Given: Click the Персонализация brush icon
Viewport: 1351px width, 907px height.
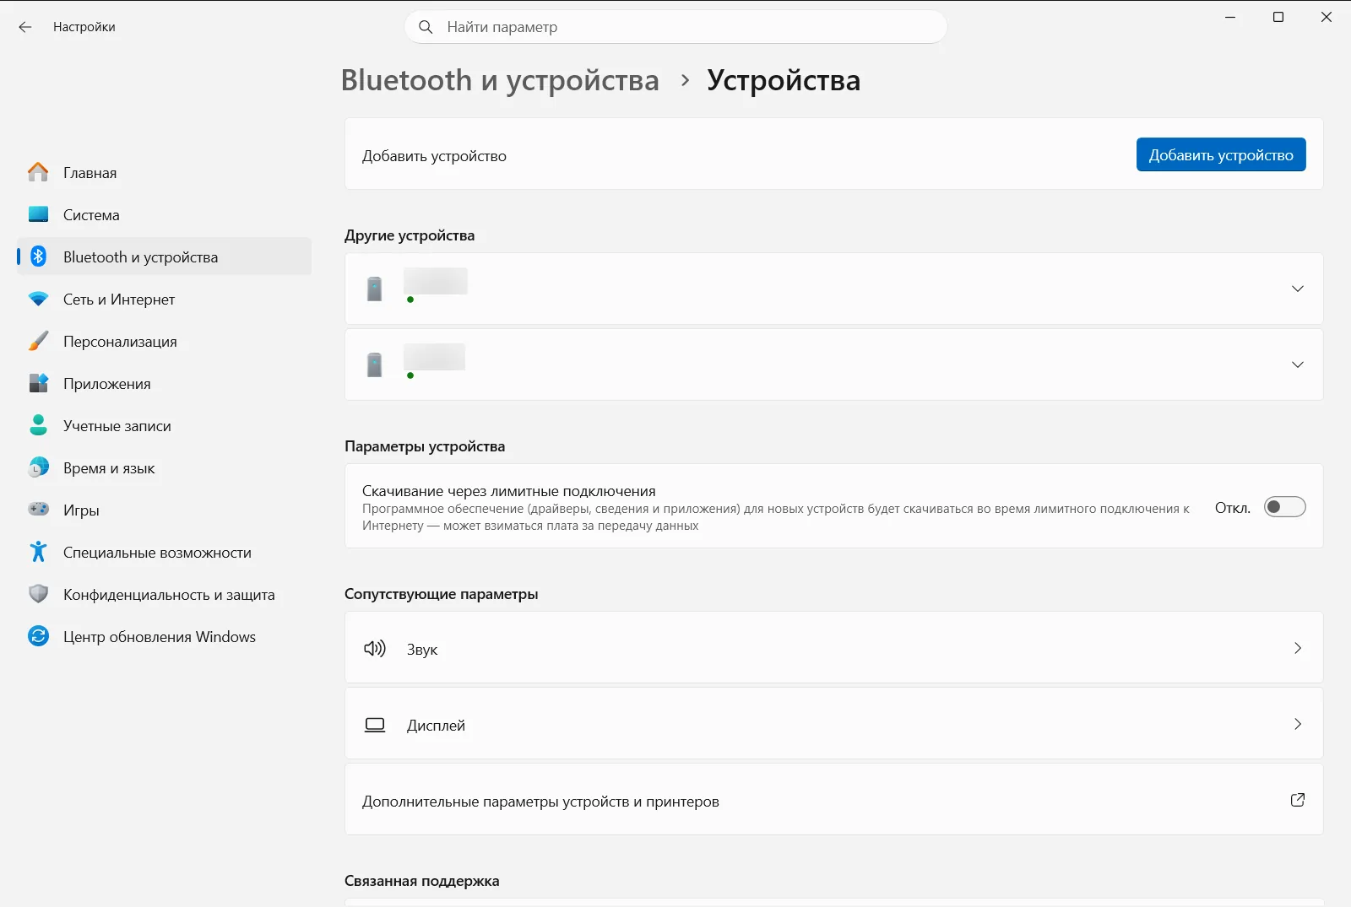Looking at the screenshot, I should [x=38, y=341].
